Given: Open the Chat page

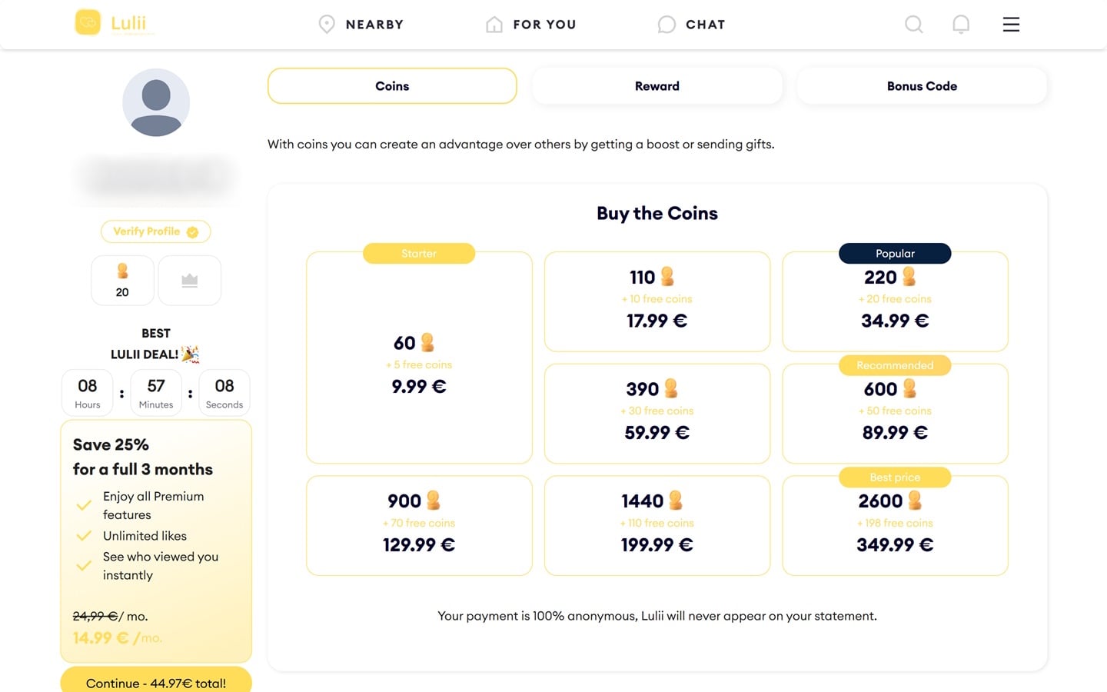Looking at the screenshot, I should click(692, 25).
